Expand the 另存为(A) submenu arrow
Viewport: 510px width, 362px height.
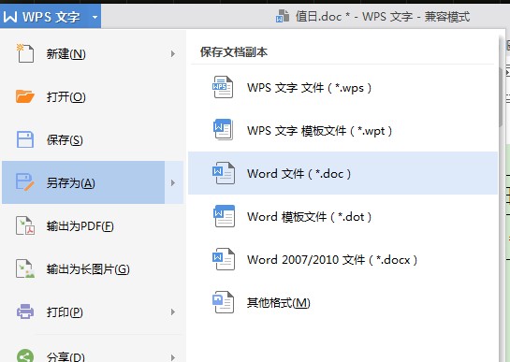tap(173, 182)
